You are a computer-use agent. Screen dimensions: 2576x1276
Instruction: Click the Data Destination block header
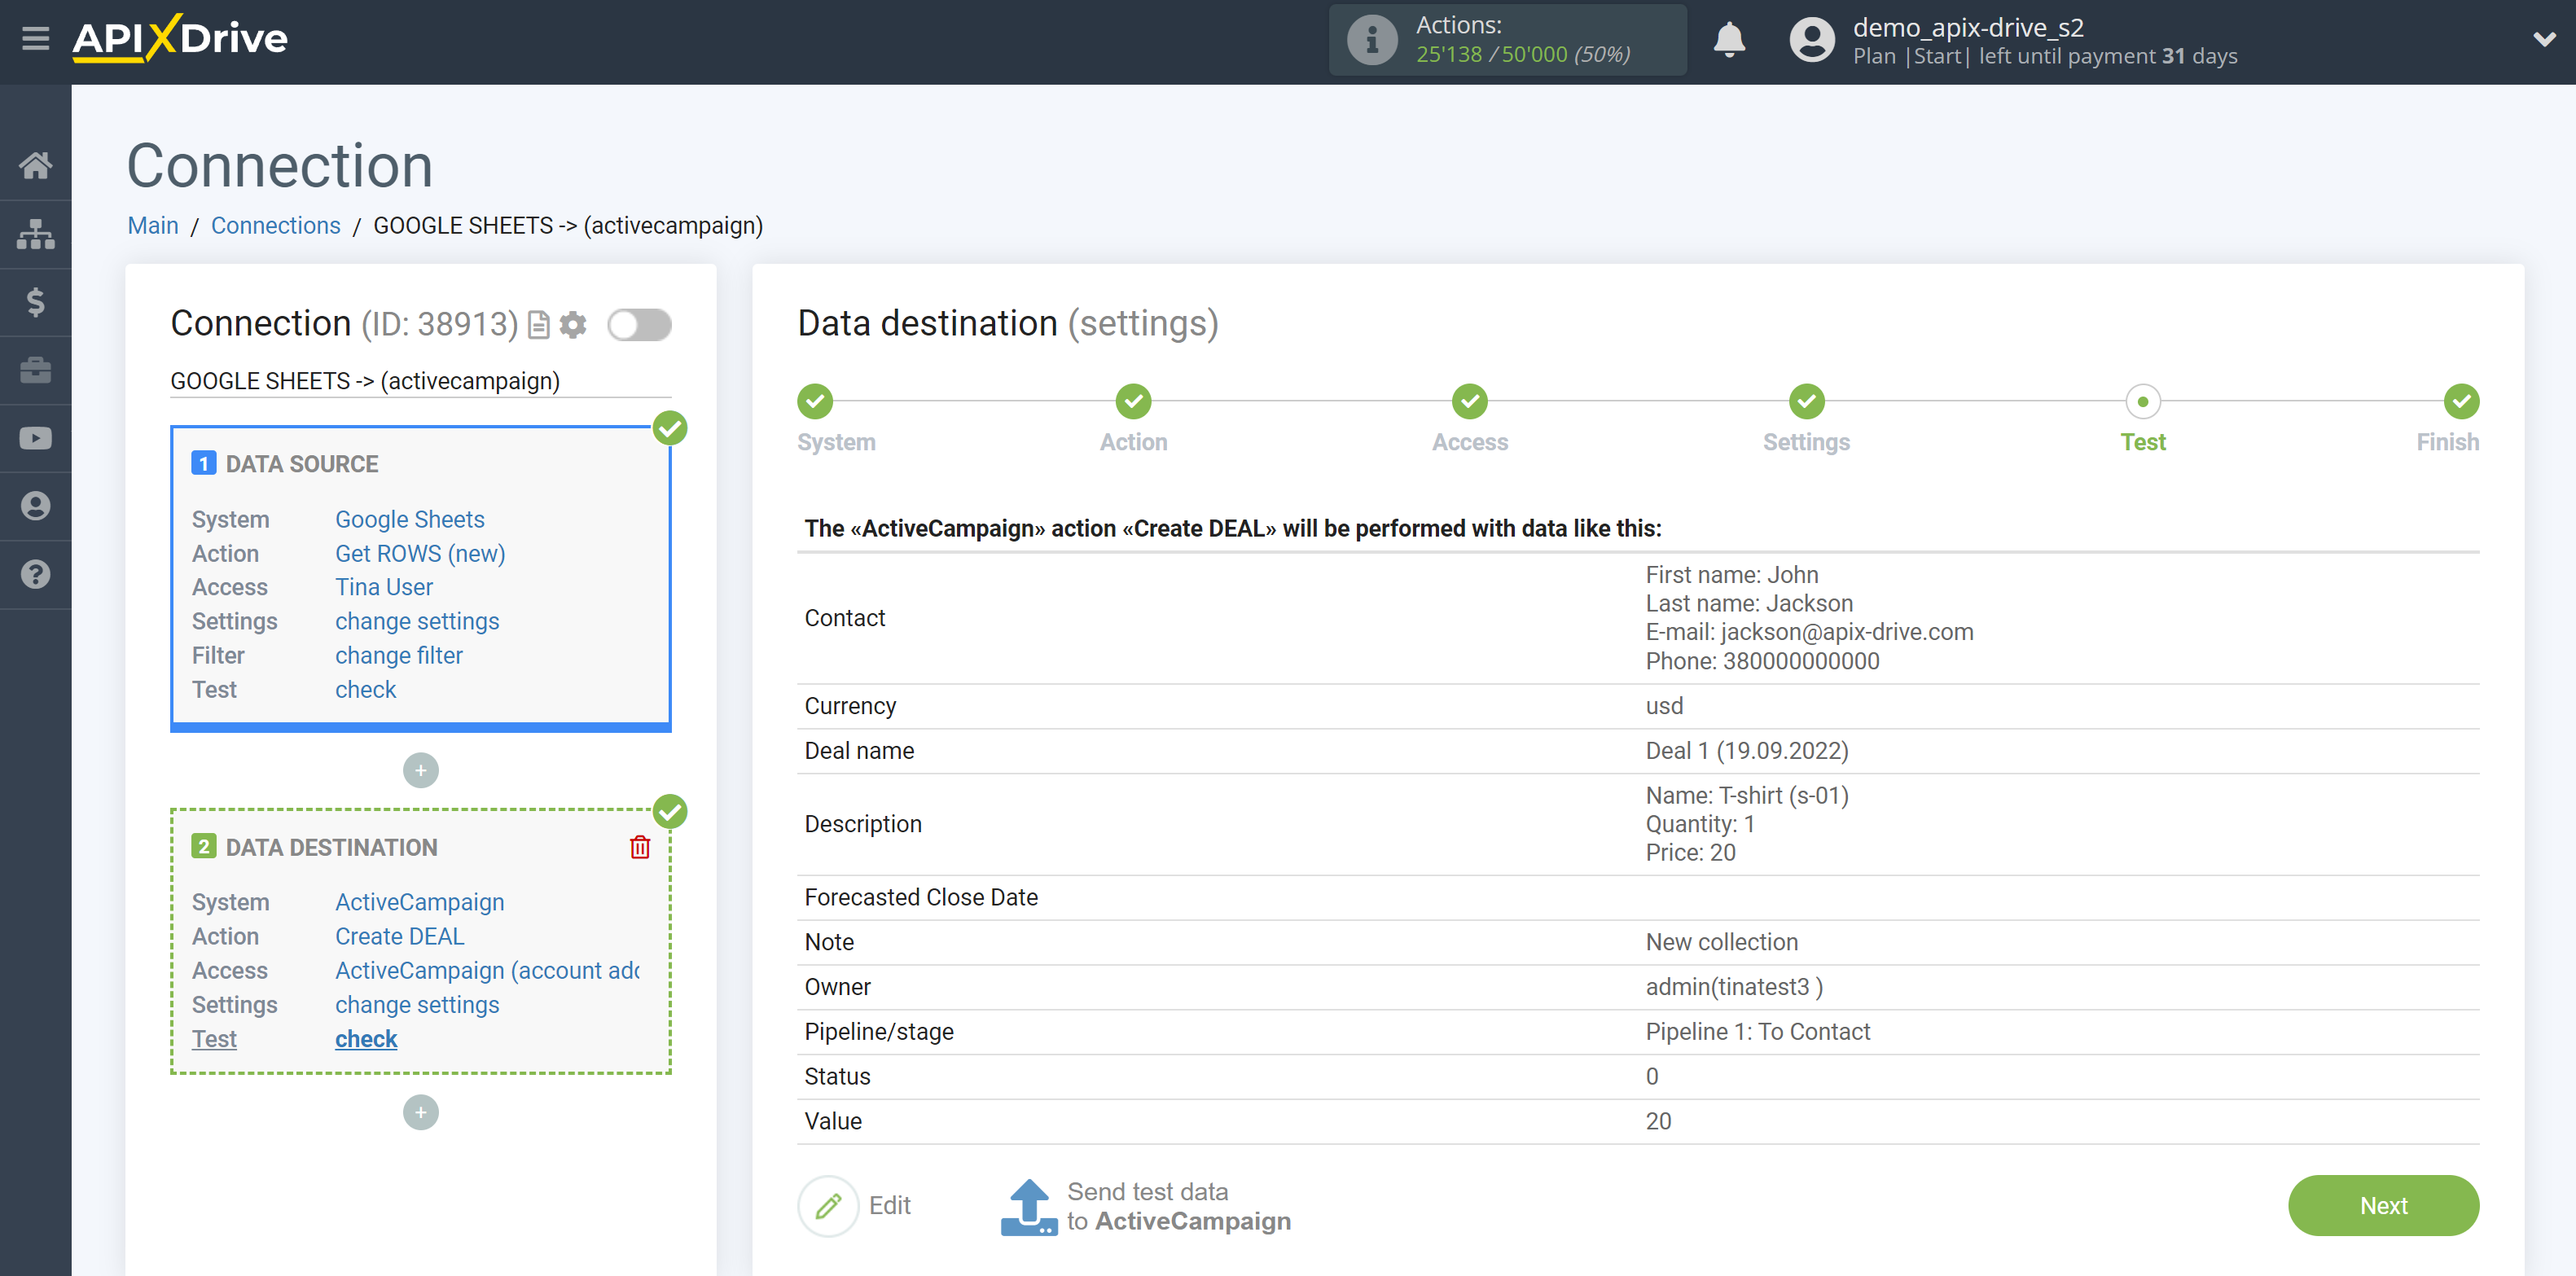(x=331, y=847)
